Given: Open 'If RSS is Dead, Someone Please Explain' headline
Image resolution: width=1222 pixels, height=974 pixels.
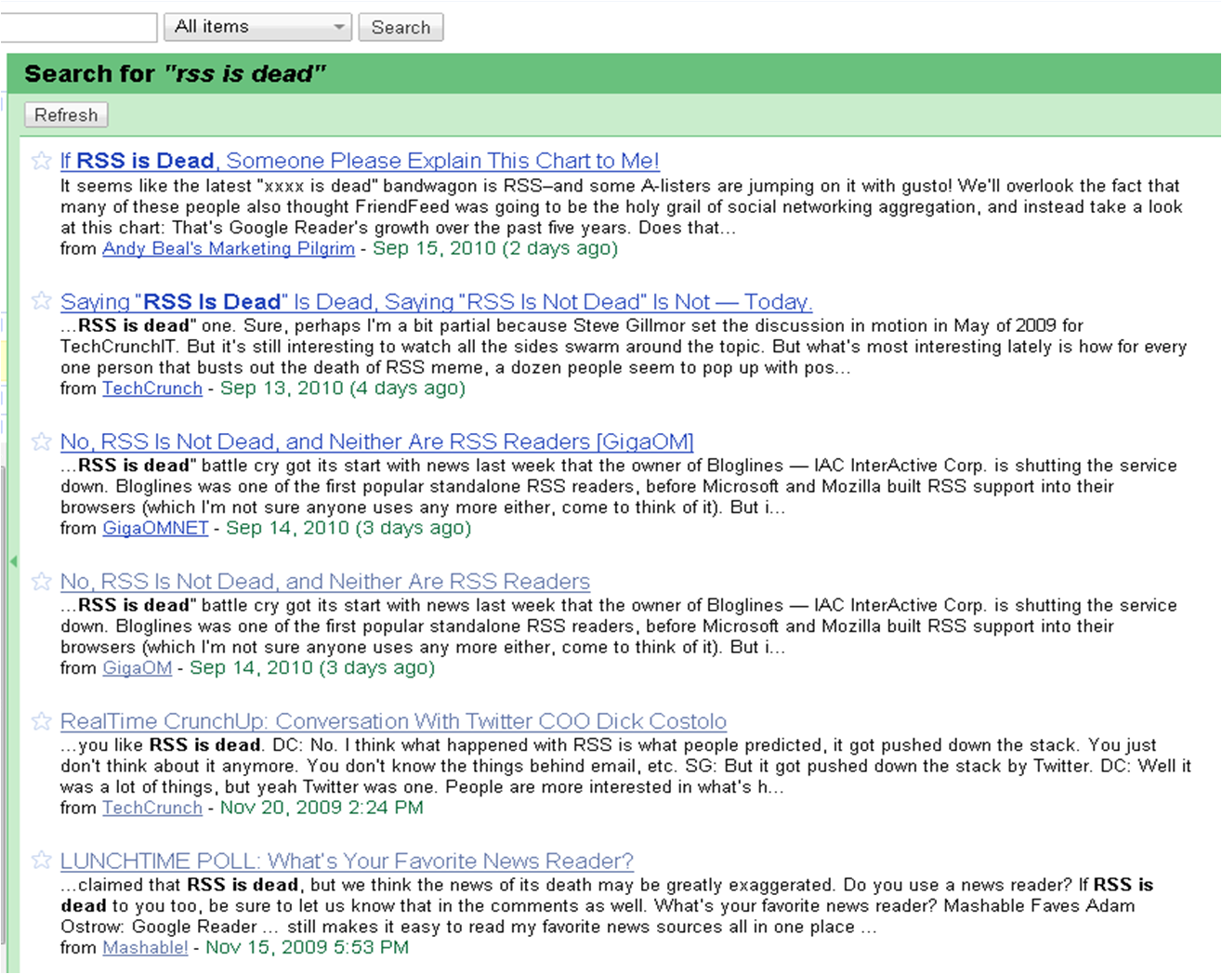Looking at the screenshot, I should pyautogui.click(x=360, y=161).
